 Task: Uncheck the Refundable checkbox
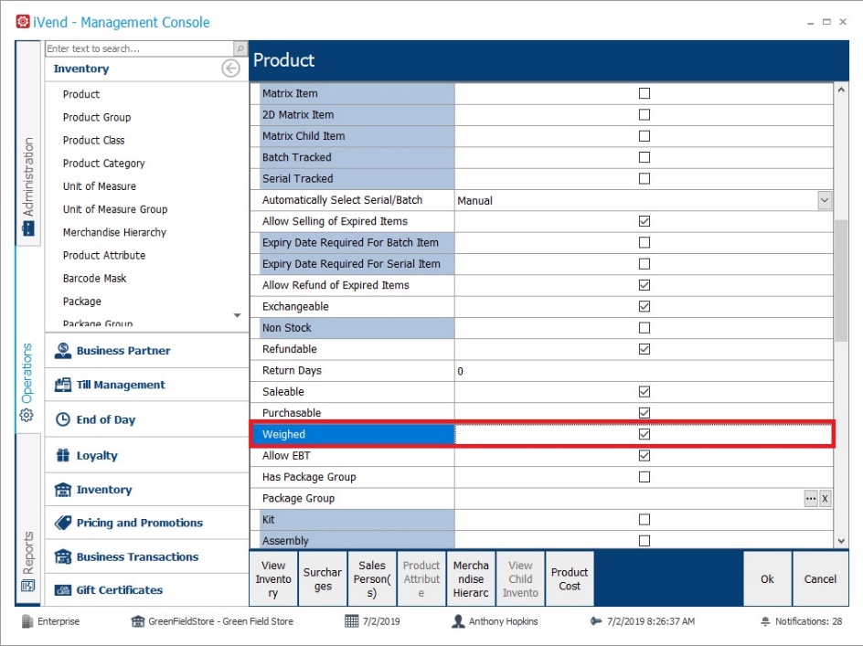click(x=644, y=349)
